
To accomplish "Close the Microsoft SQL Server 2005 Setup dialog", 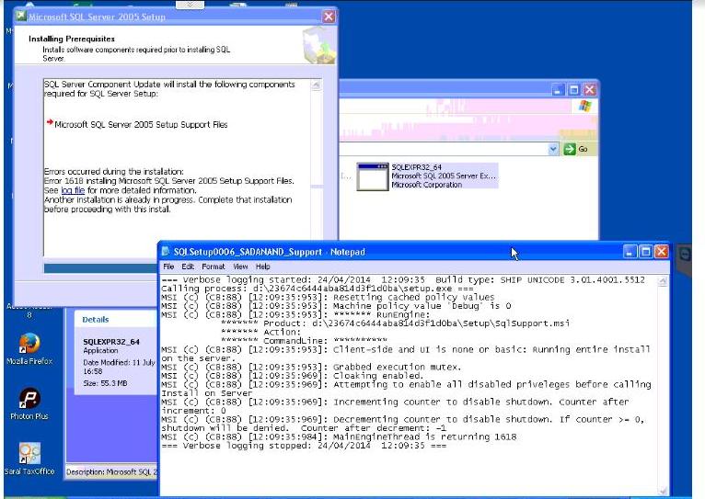I will [x=329, y=17].
